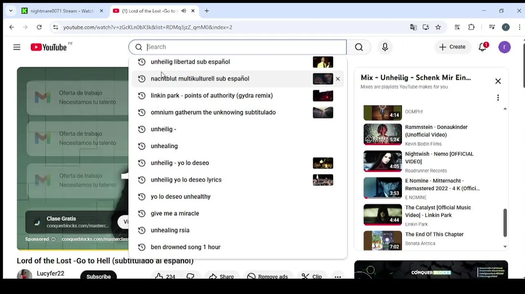The width and height of the screenshot is (525, 294).
Task: Open the more actions ellipsis under the video
Action: [x=338, y=276]
